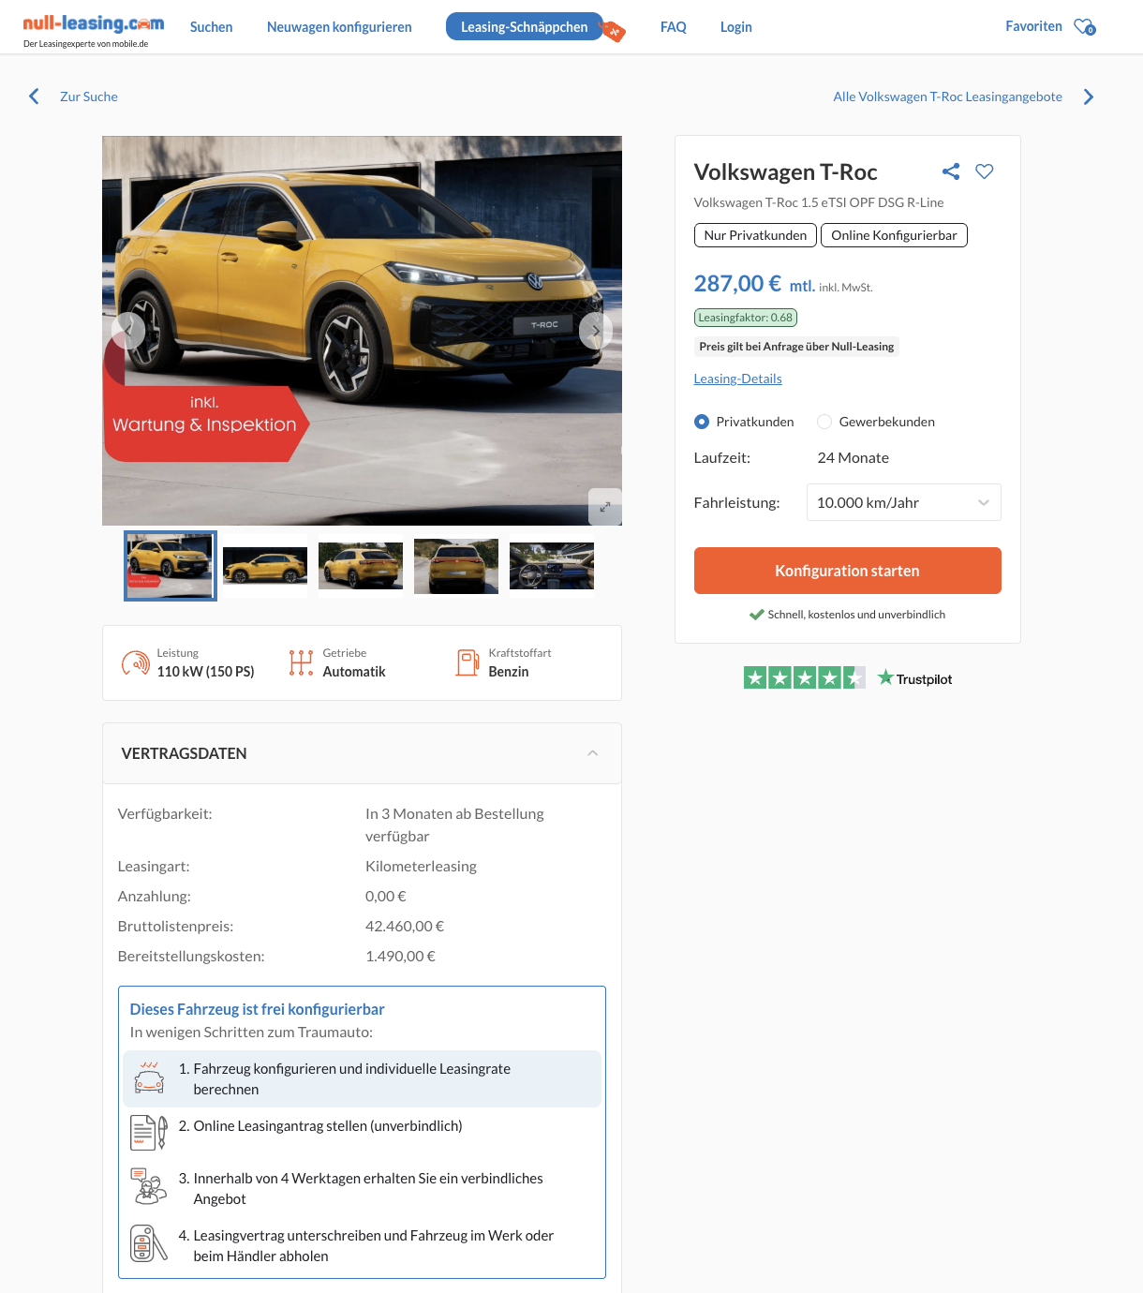The image size is (1143, 1293).
Task: Open the Fahrleistung 10.000 km/Jahr dropdown
Action: click(x=903, y=502)
